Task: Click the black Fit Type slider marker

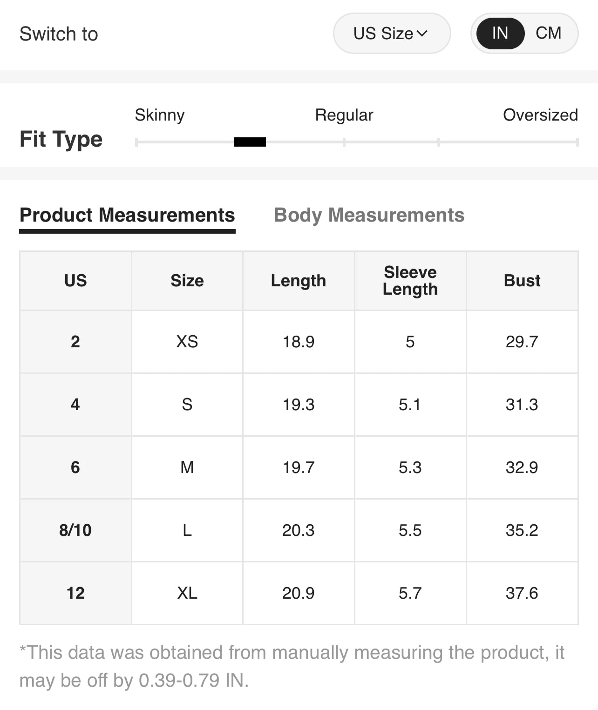Action: tap(250, 142)
